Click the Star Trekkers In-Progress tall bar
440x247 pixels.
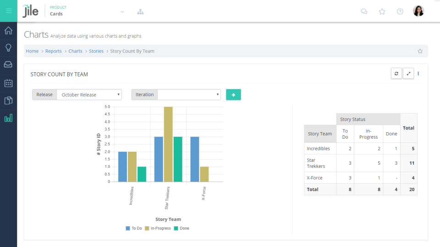tap(168, 144)
